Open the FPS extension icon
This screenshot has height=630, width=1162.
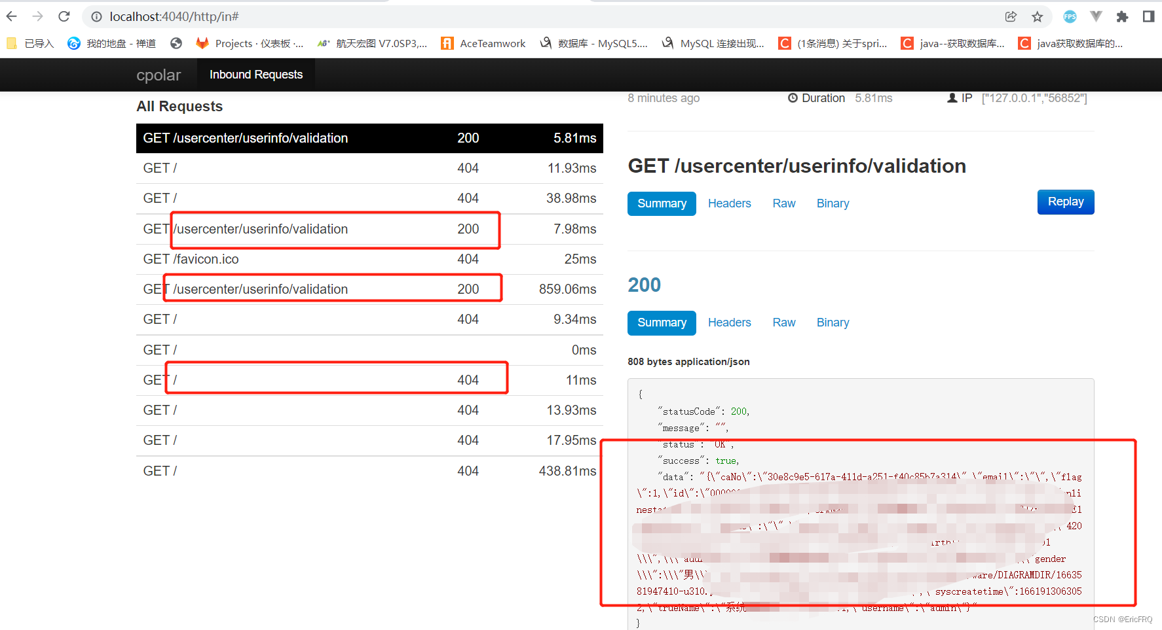tap(1070, 17)
